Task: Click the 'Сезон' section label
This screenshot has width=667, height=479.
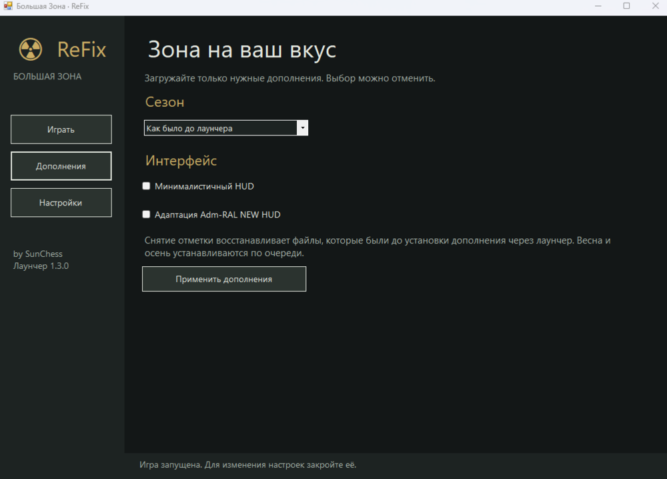Action: [x=165, y=102]
